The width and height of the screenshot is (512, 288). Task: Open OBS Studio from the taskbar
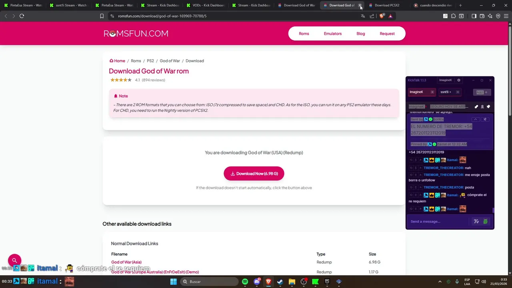[304, 282]
